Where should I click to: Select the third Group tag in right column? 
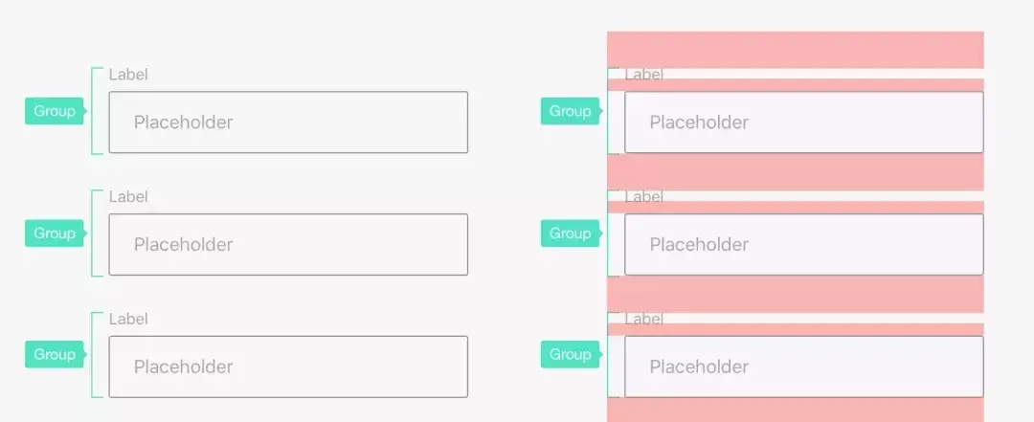point(571,355)
